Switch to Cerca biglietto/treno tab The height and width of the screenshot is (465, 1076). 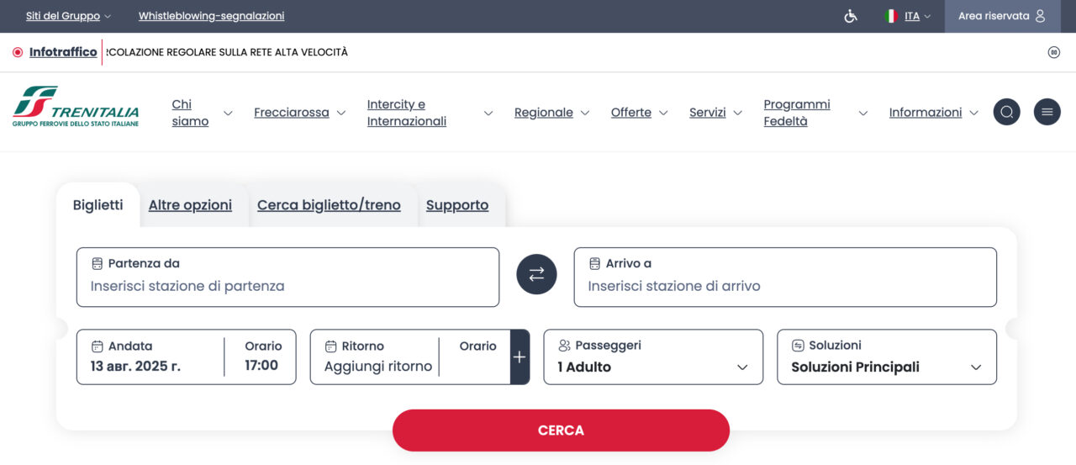(x=329, y=205)
